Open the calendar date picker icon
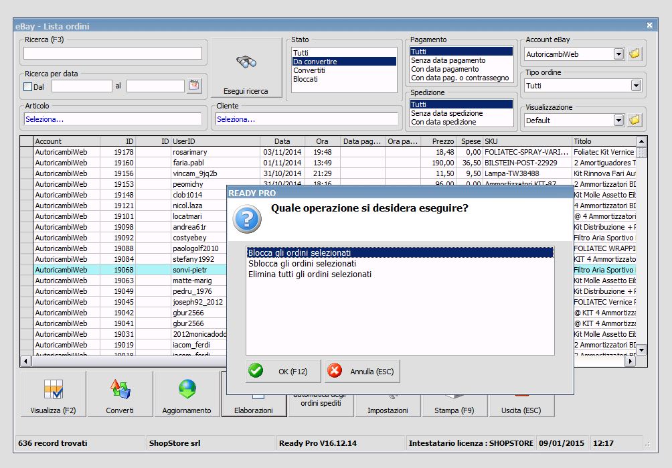The width and height of the screenshot is (672, 468). [193, 86]
